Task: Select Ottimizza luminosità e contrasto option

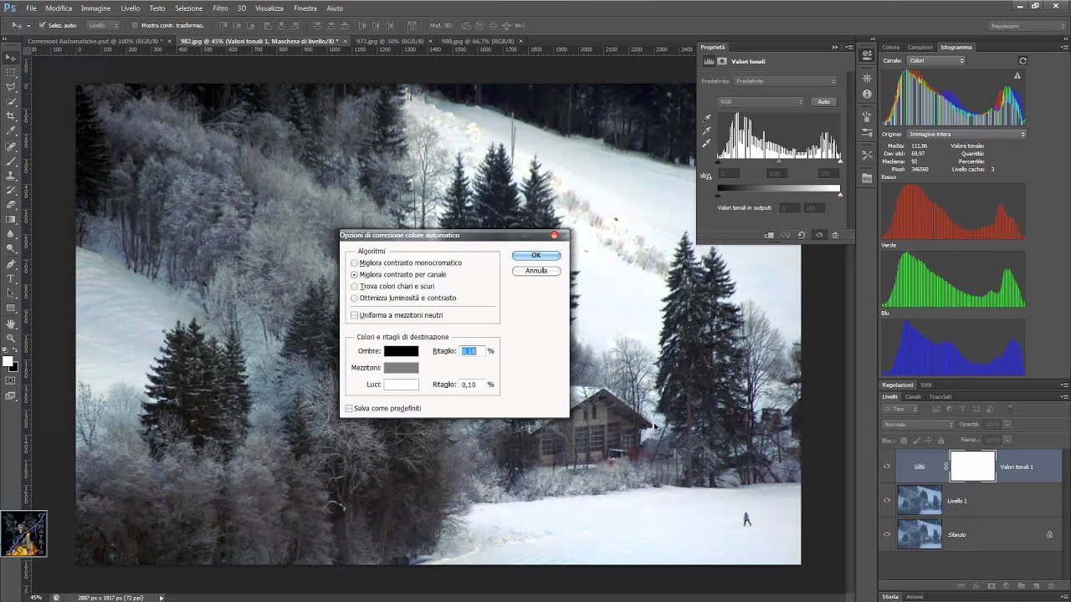Action: pos(403,298)
